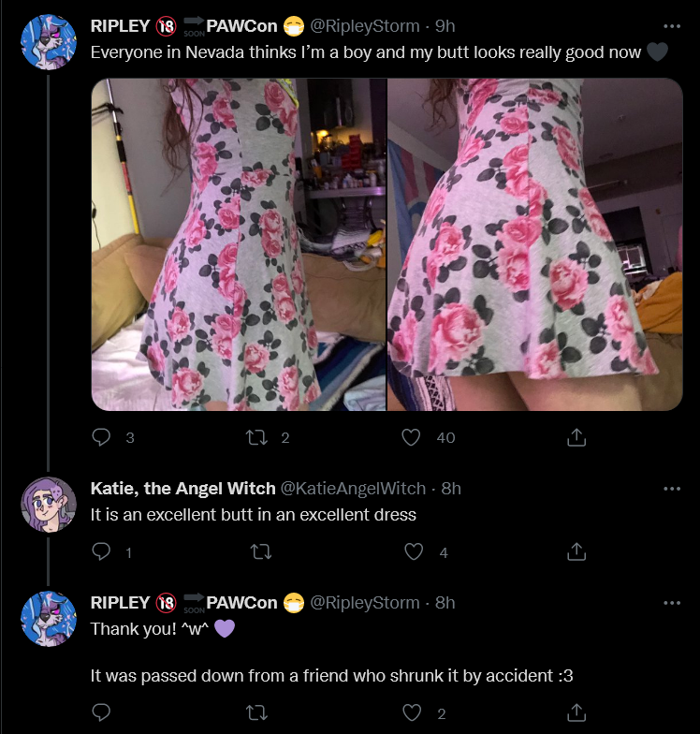The width and height of the screenshot is (700, 734).
Task: Reply to the 'Thank you!' tweet
Action: 101,712
